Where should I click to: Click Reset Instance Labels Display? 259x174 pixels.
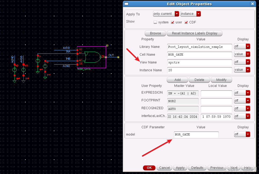click(195, 33)
